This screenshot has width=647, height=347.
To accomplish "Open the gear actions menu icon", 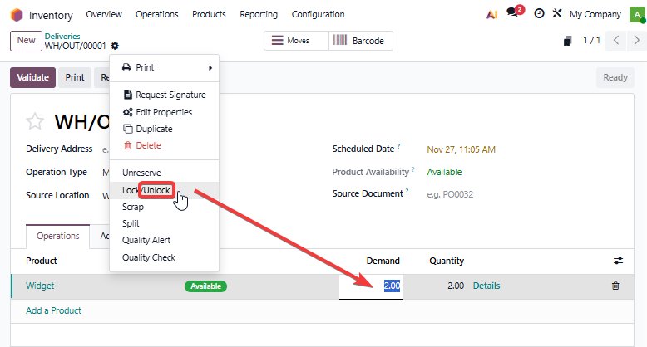I will point(115,46).
